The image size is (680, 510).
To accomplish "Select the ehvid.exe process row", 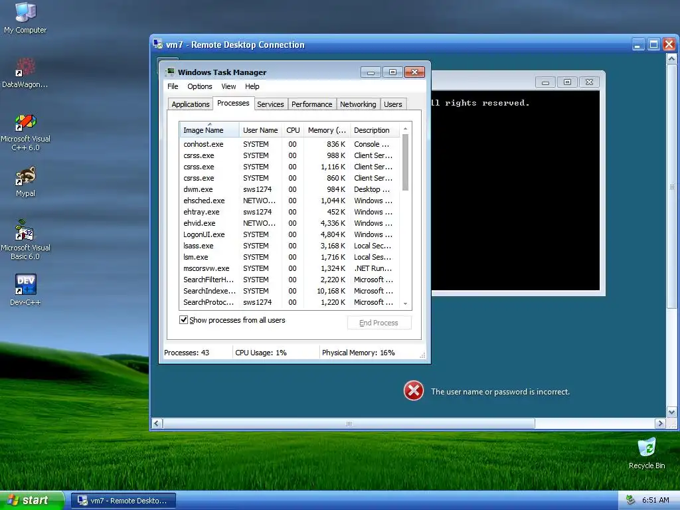I will (x=290, y=223).
